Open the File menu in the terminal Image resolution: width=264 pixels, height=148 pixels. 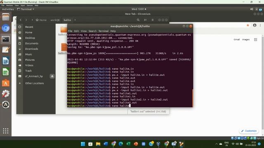coord(70,31)
